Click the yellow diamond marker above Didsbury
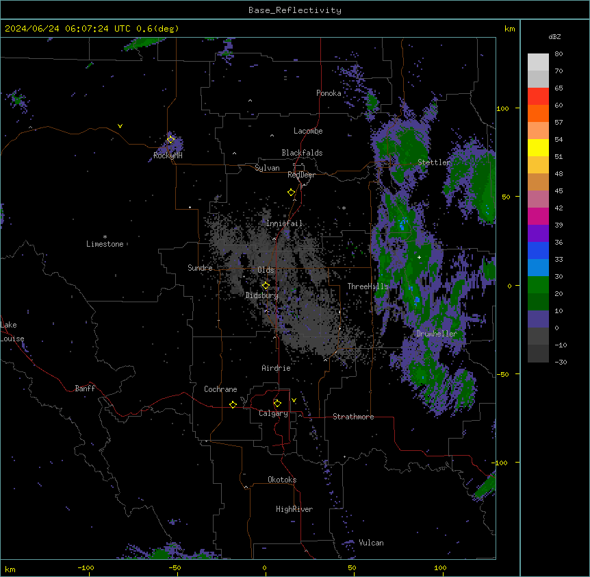Image resolution: width=590 pixels, height=577 pixels. [x=266, y=286]
